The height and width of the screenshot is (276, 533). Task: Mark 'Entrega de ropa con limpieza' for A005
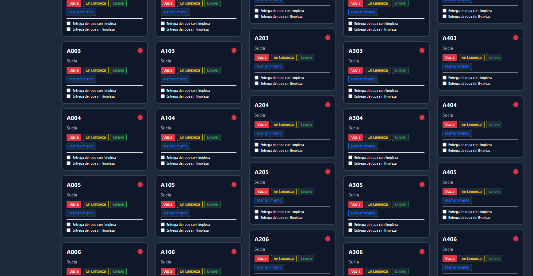(69, 225)
